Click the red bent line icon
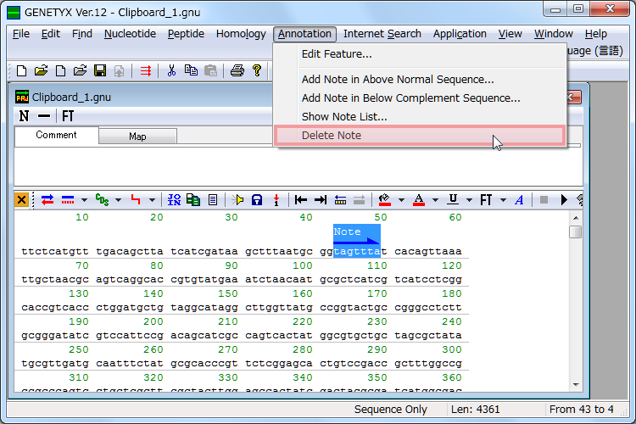636x424 pixels. pos(136,199)
